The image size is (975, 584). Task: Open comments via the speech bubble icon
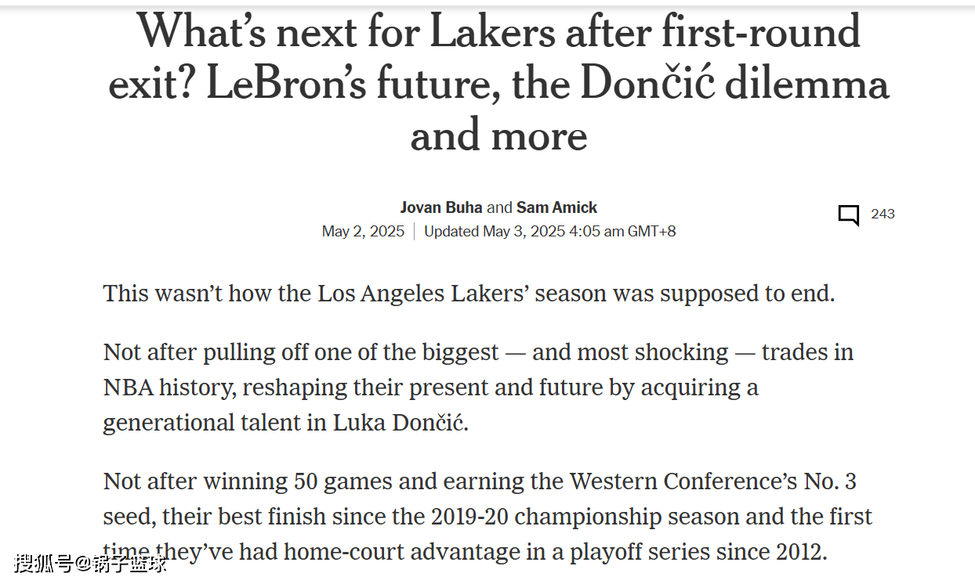tap(848, 215)
